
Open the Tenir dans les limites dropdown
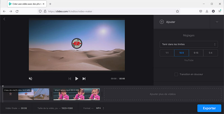point(189,44)
